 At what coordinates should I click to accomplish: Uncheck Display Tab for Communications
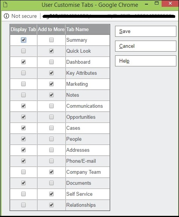[x=23, y=106]
